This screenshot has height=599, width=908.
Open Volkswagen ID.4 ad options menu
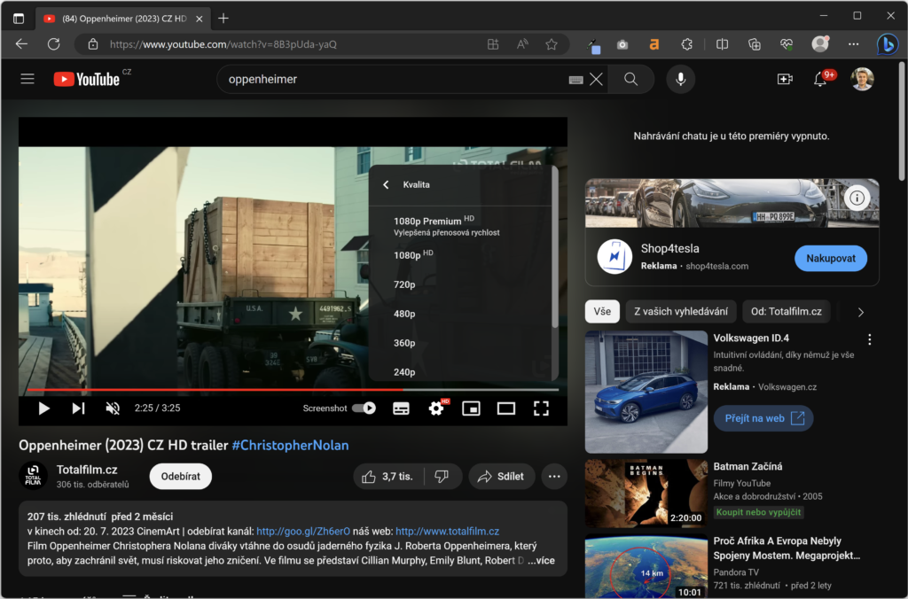click(869, 339)
